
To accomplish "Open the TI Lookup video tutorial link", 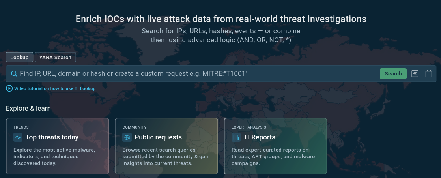I will tap(55, 88).
